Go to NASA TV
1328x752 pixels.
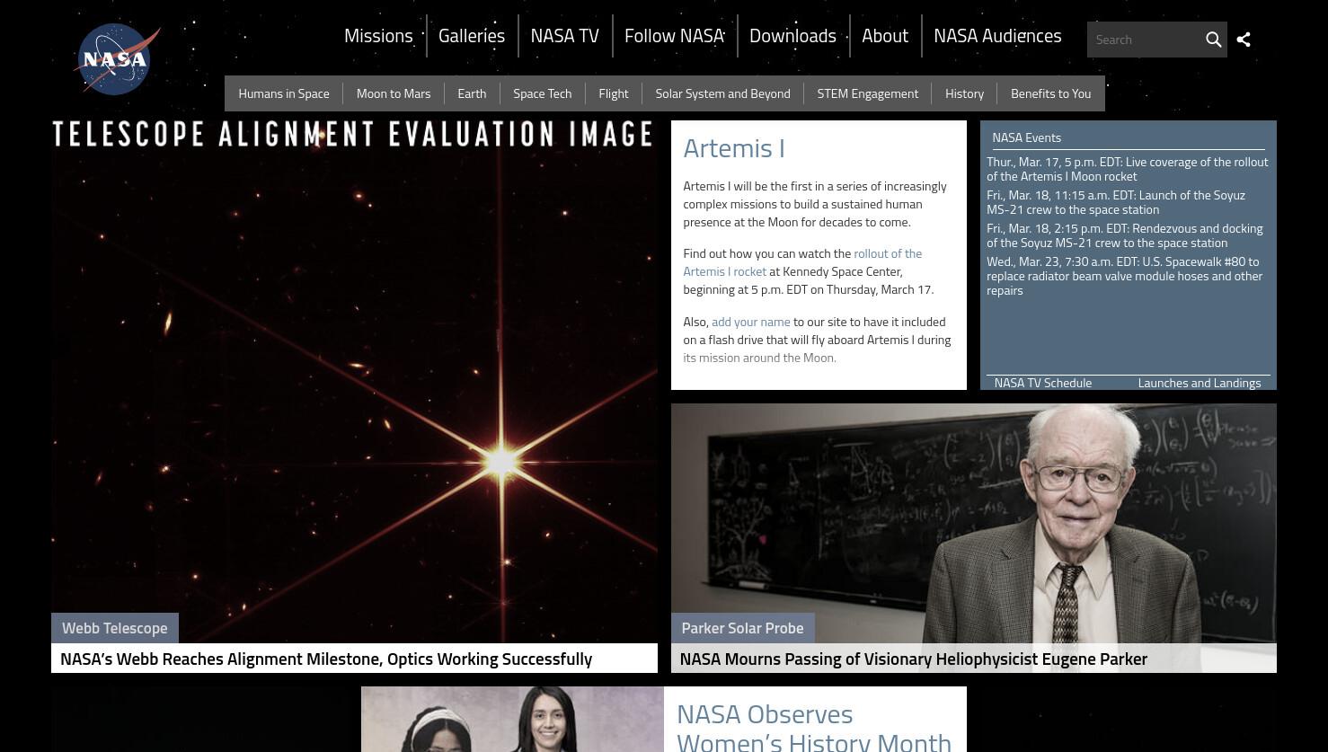564,36
